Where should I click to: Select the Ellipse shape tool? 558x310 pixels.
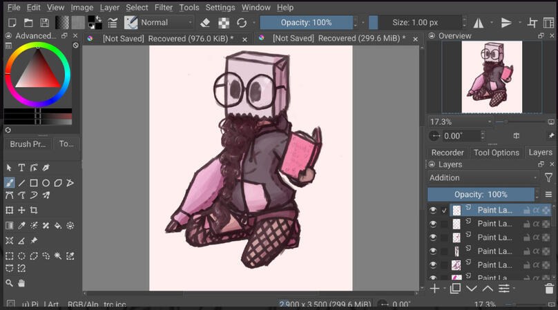pyautogui.click(x=46, y=183)
